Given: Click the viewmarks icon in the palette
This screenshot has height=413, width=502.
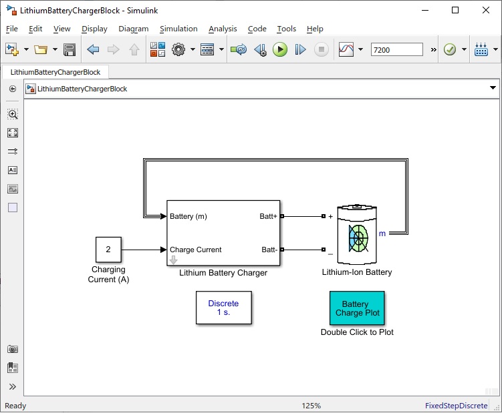Looking at the screenshot, I should coord(13,368).
